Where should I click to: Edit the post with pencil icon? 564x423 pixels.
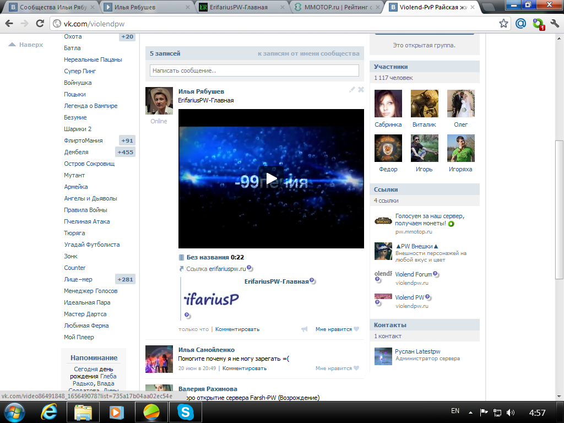[x=352, y=90]
